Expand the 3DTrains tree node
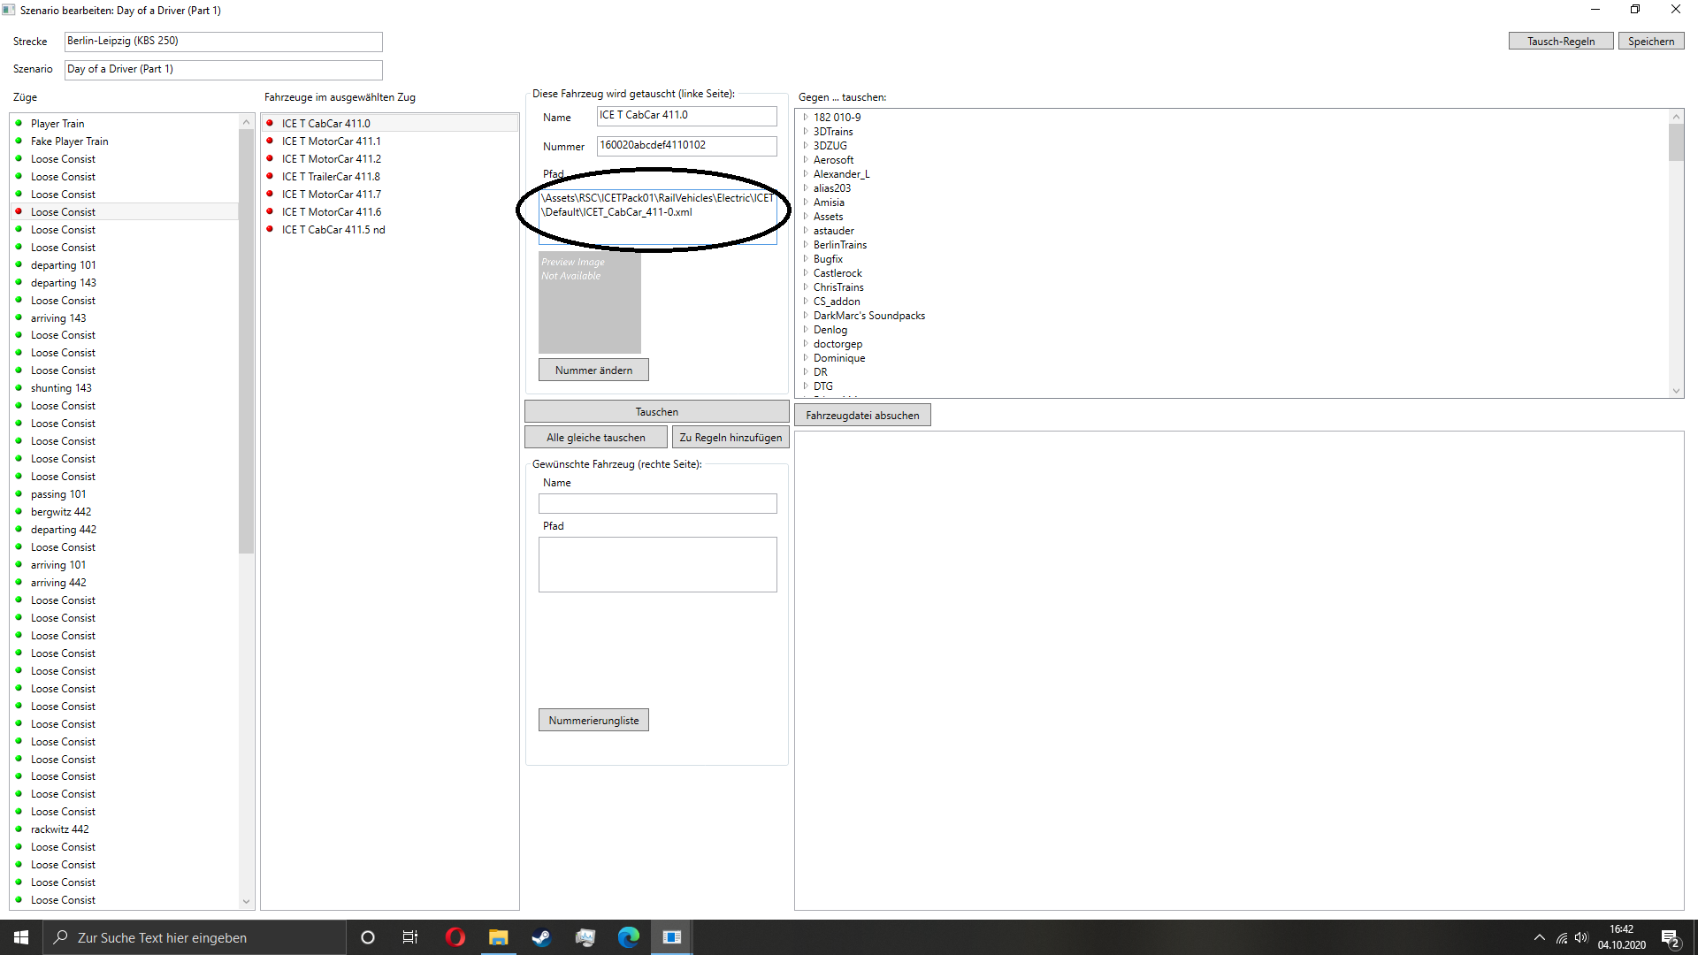 click(806, 132)
